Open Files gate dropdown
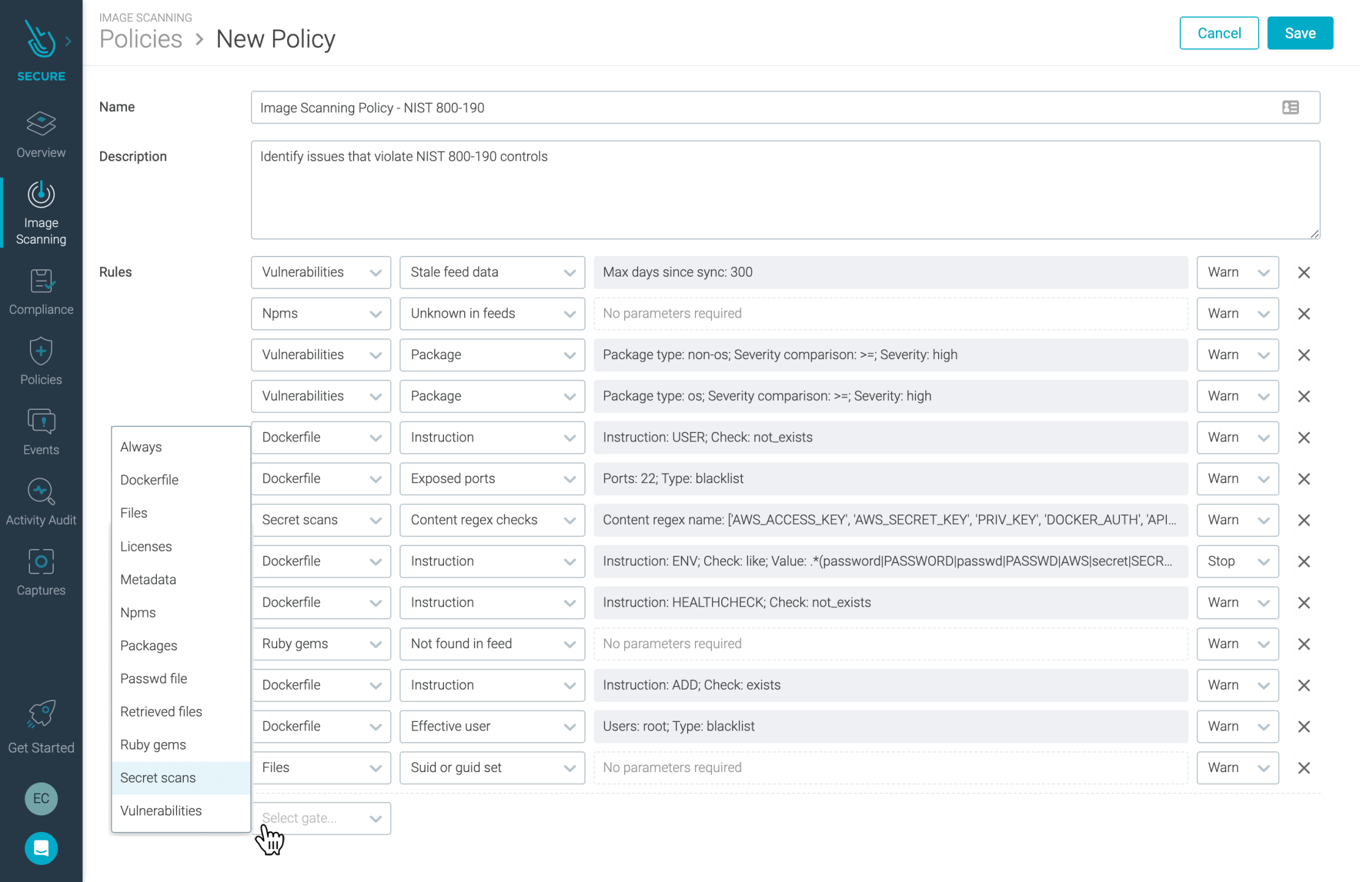Screen dimensions: 1363x882 321,768
